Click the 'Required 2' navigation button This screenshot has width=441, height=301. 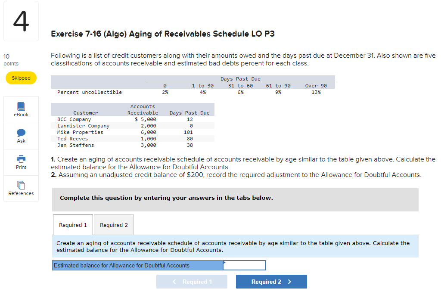(x=271, y=282)
